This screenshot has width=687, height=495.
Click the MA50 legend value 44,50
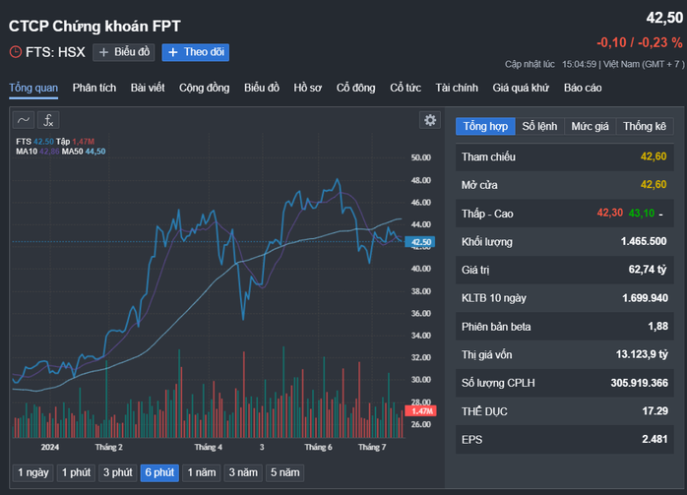95,152
